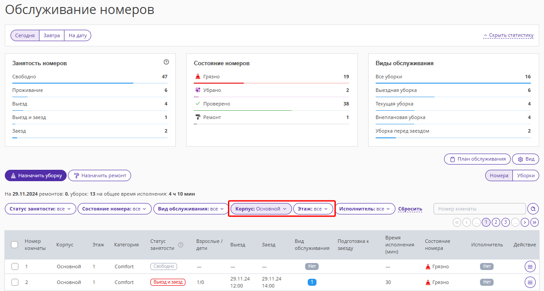The image size is (544, 291).
Task: Open action menu icon for room 1
Action: coord(530,266)
